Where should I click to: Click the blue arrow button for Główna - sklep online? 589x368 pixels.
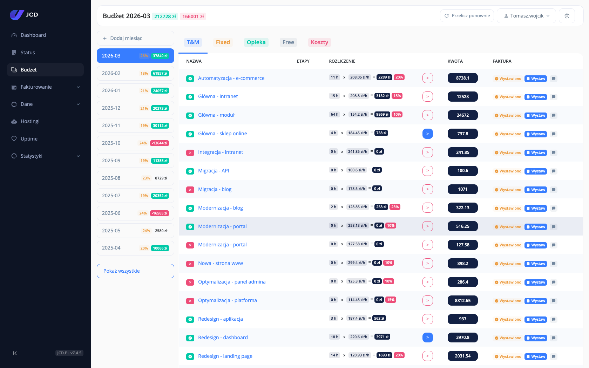[x=428, y=134]
